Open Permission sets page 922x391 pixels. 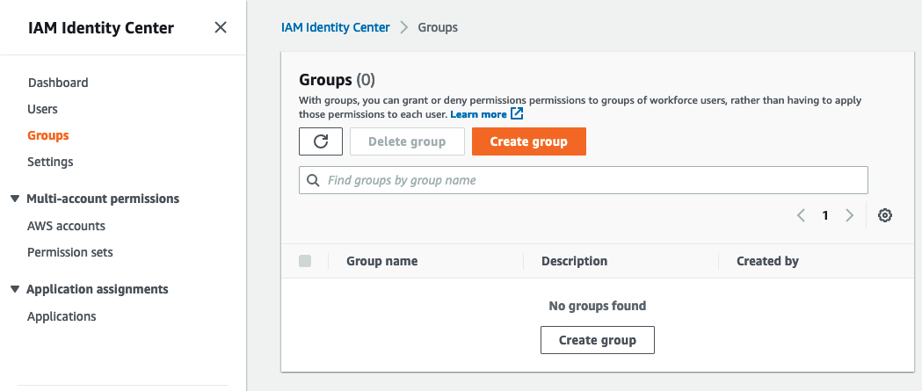(x=70, y=252)
